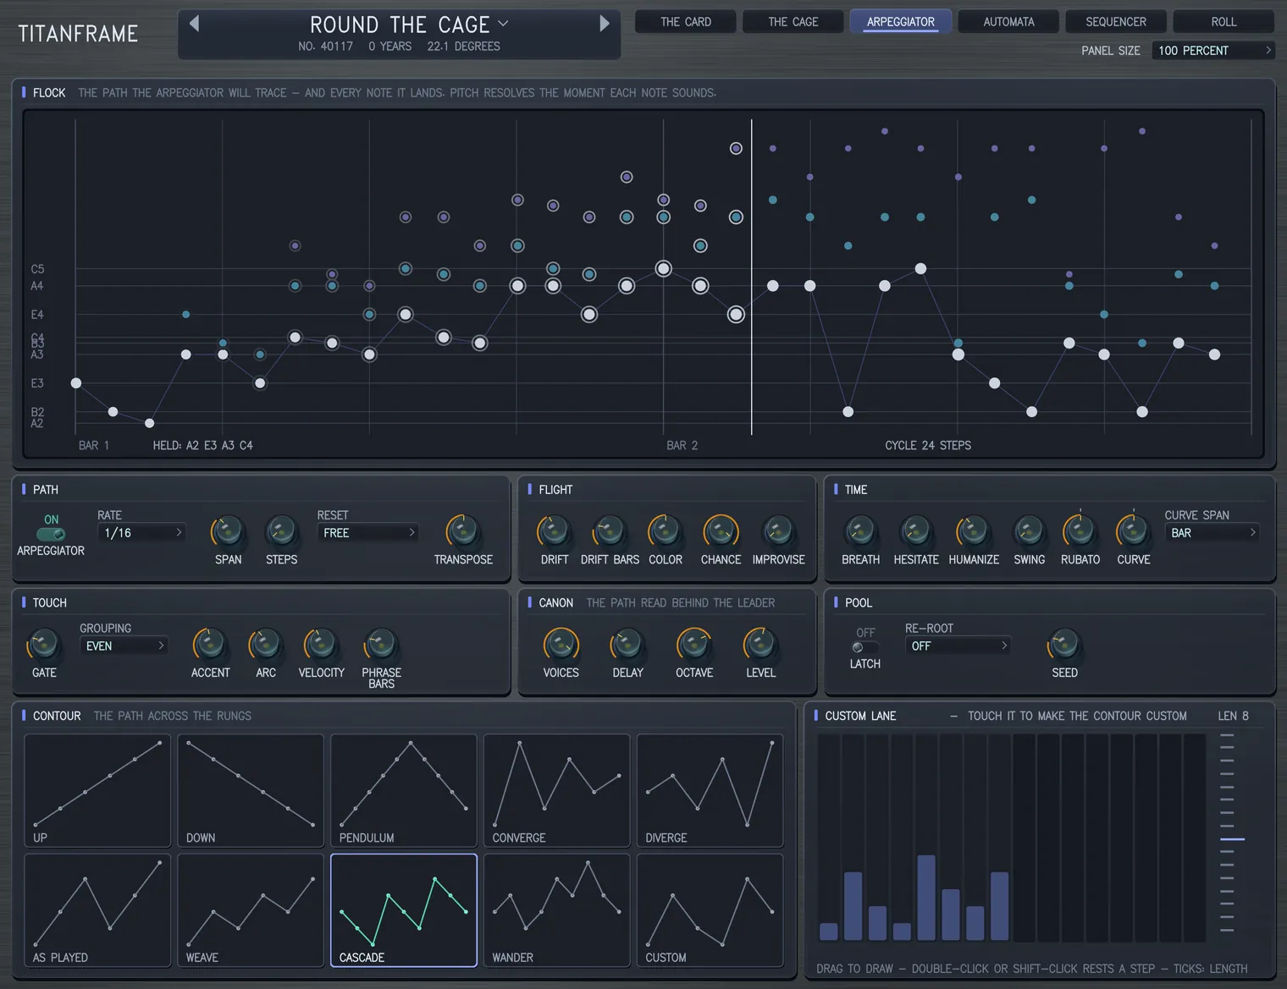Select the PENDULUM contour shape
The image size is (1287, 989).
(404, 790)
